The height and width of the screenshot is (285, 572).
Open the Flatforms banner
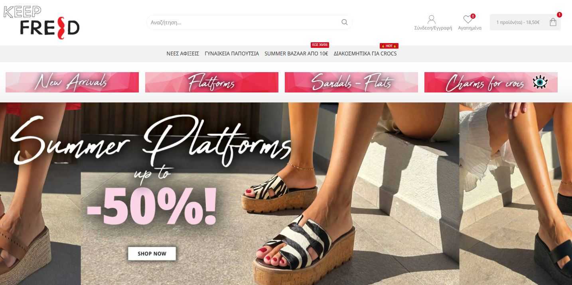(x=212, y=82)
